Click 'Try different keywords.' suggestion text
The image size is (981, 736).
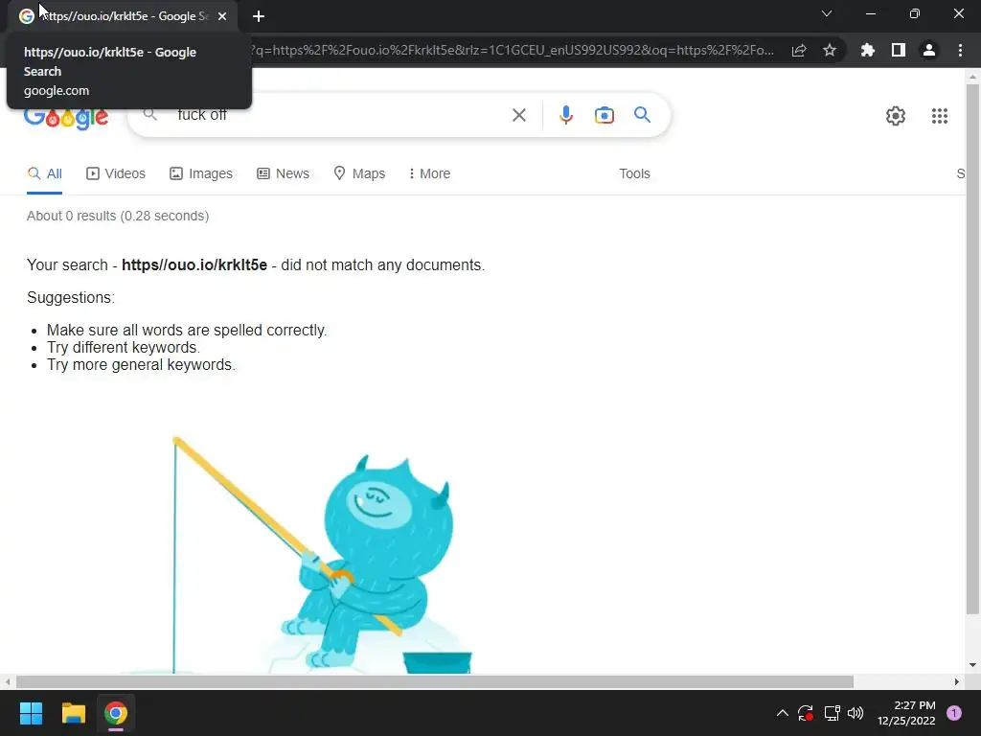click(124, 347)
